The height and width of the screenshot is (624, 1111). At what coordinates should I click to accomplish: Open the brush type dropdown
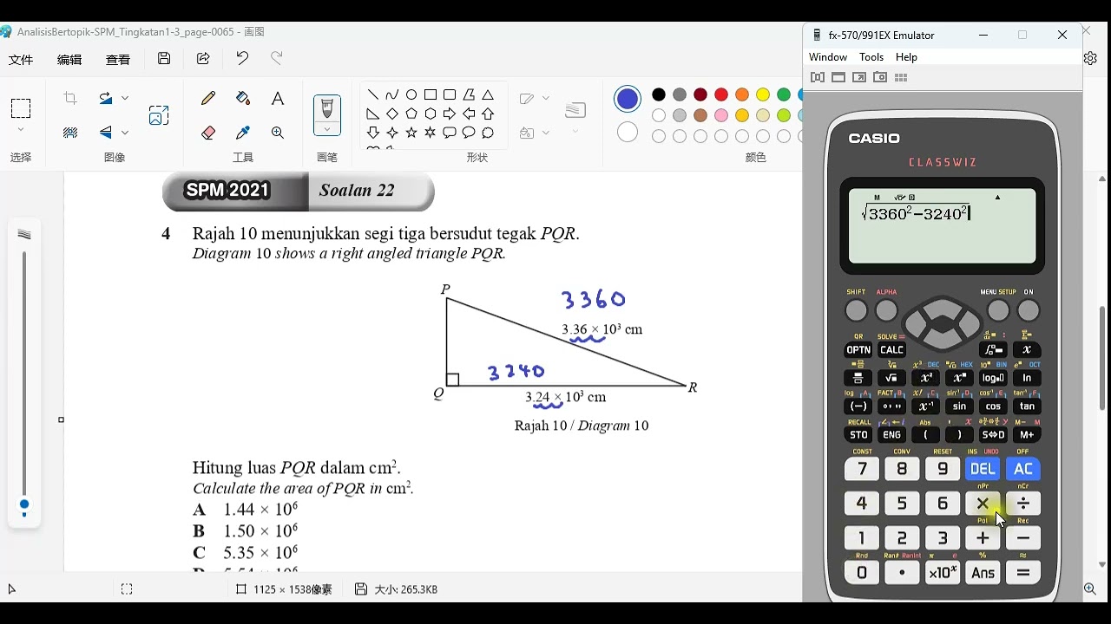click(327, 130)
